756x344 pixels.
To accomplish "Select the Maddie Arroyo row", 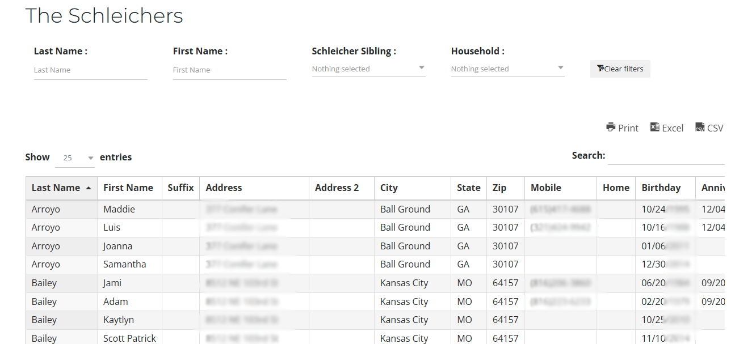I will pos(119,209).
